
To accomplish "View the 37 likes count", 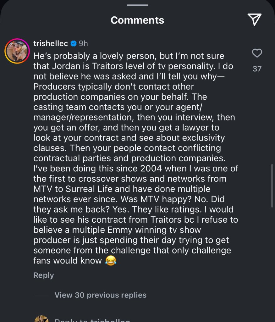I will click(257, 69).
